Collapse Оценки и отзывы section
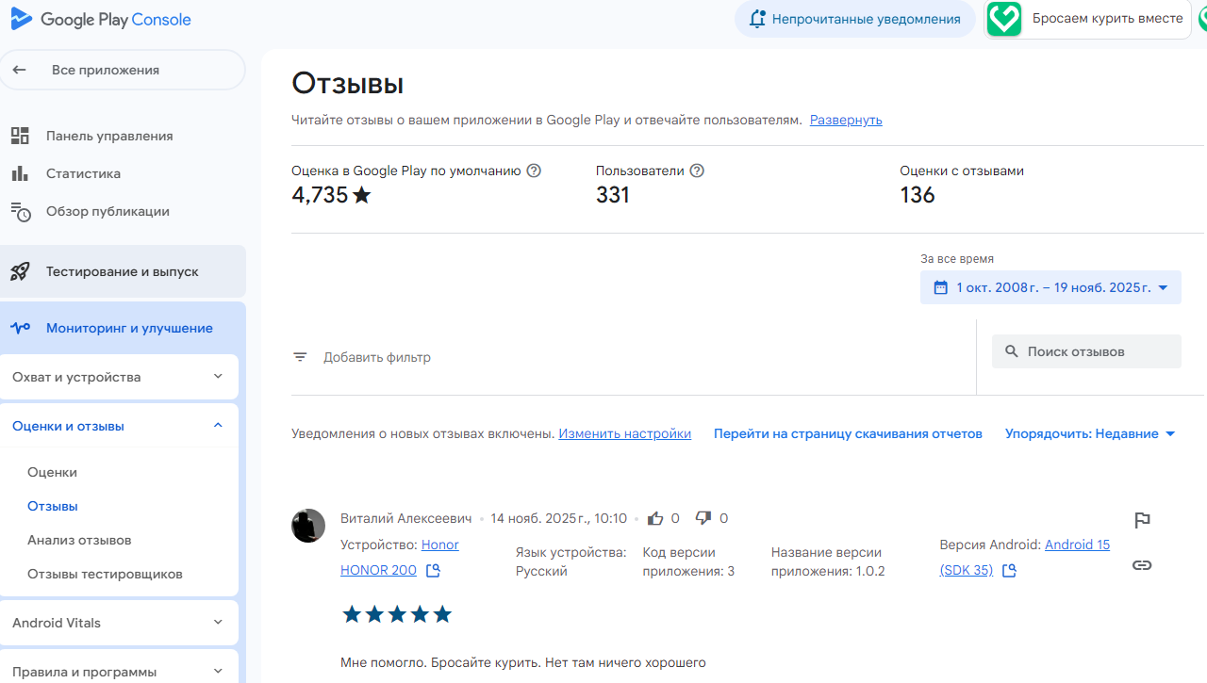Image resolution: width=1207 pixels, height=683 pixels. pyautogui.click(x=119, y=426)
